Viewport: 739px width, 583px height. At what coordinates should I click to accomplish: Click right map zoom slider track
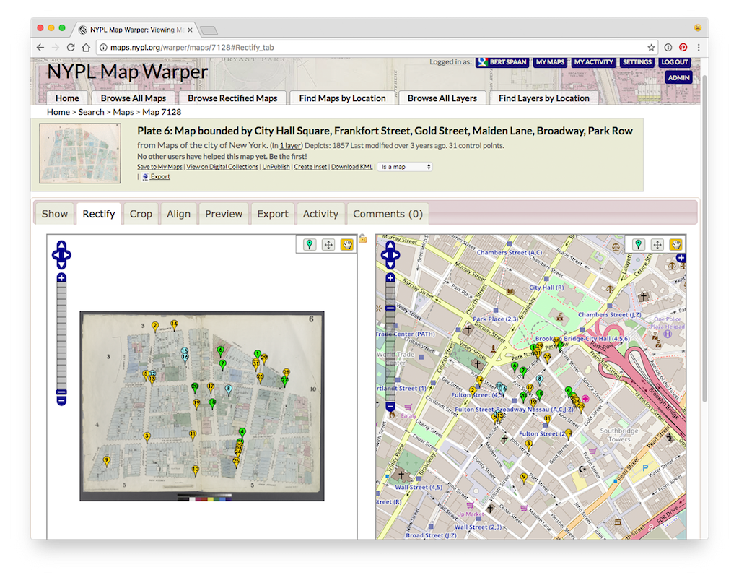coord(390,342)
